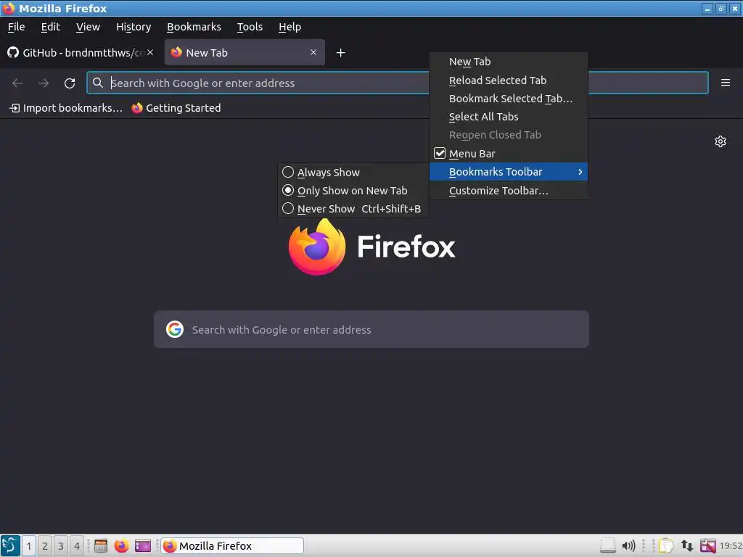Click the Google logo in page search box
This screenshot has height=557, width=743.
pyautogui.click(x=175, y=329)
